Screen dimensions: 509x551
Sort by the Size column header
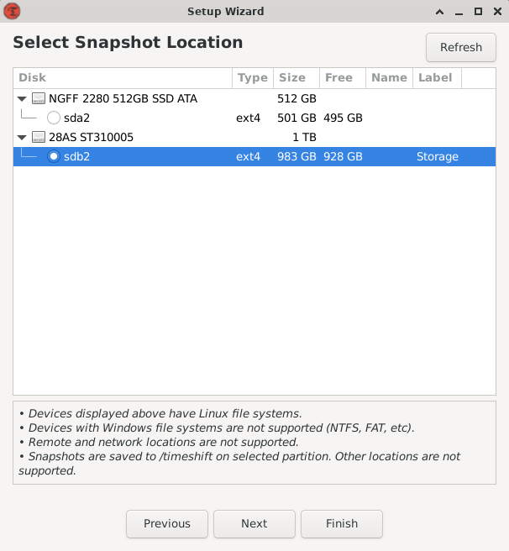pos(292,78)
